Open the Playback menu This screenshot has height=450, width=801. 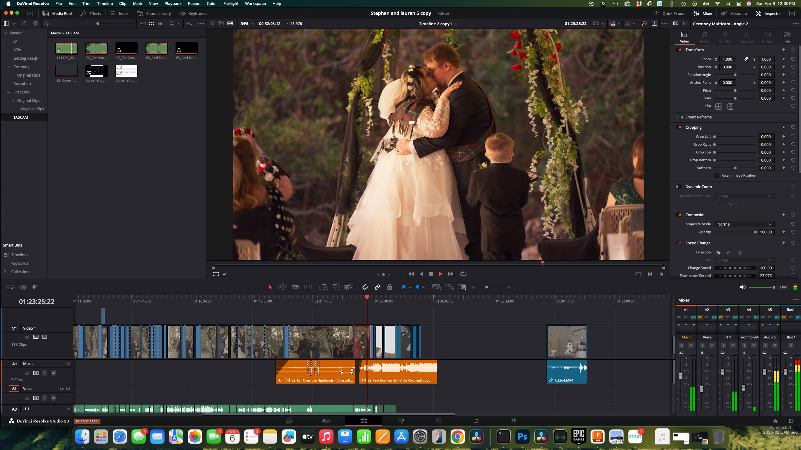tap(173, 3)
